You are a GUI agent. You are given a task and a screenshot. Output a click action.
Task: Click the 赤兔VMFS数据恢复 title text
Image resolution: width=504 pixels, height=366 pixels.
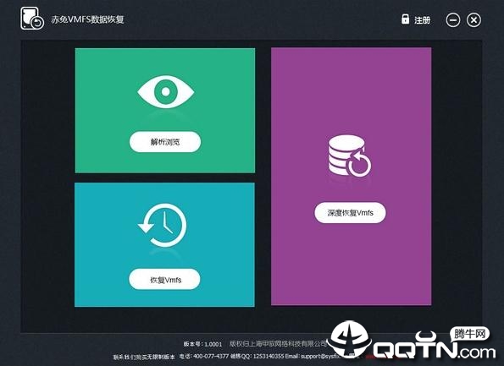[x=87, y=19]
